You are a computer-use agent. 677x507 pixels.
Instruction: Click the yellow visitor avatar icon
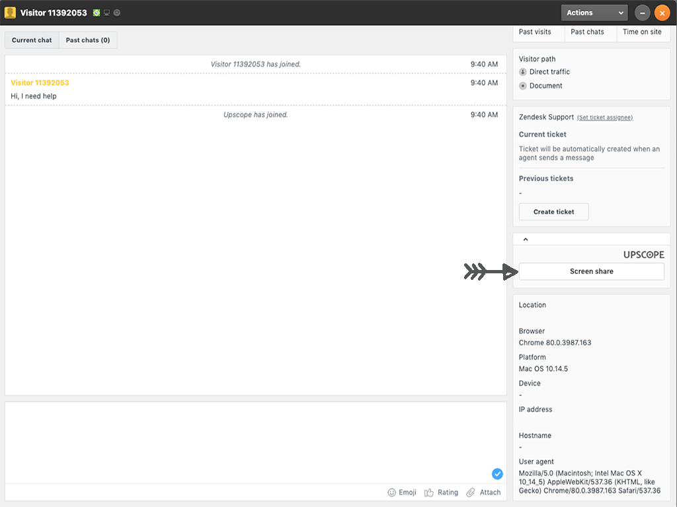tap(10, 13)
